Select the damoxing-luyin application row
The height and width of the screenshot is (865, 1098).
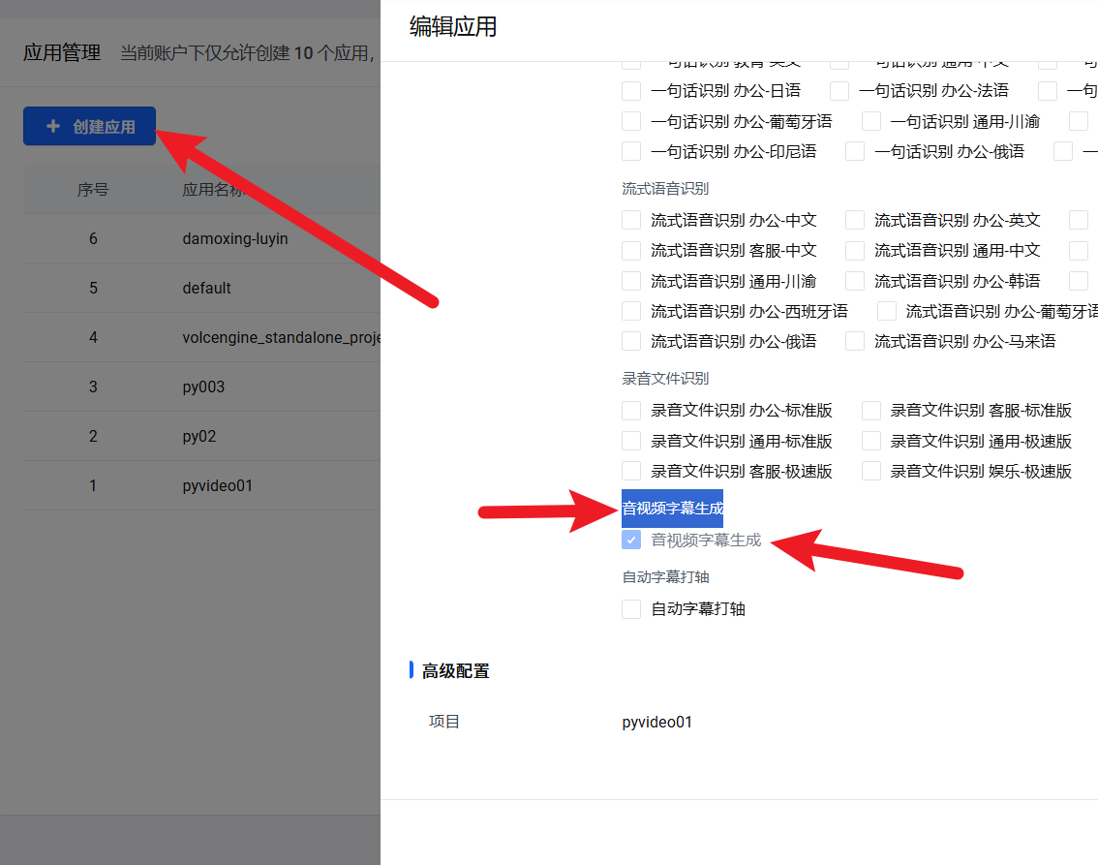pyautogui.click(x=235, y=238)
